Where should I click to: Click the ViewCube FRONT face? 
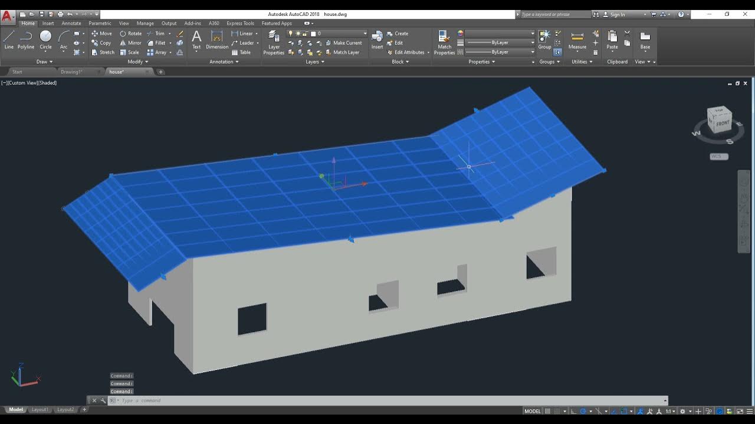pyautogui.click(x=722, y=123)
